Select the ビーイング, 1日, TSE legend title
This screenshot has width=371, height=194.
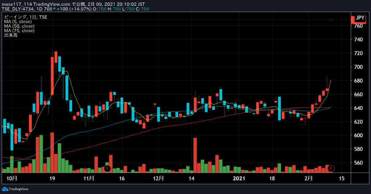tap(26, 17)
